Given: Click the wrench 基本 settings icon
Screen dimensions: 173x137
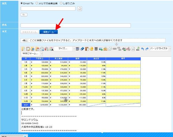Looking at the screenshot, I should click(x=138, y=49).
